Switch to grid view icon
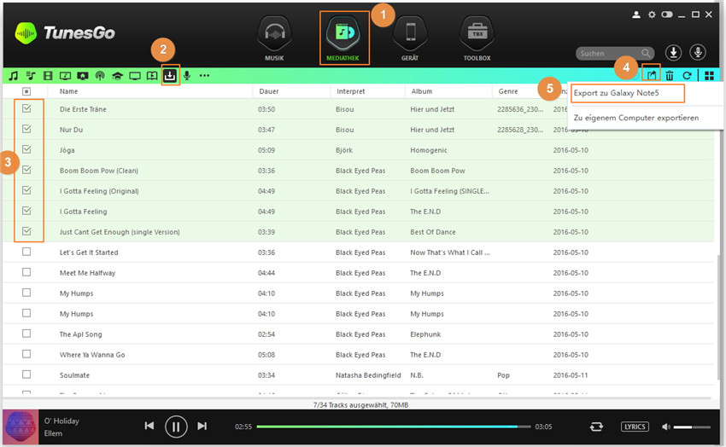Viewport: 726px width, 447px height. click(709, 76)
